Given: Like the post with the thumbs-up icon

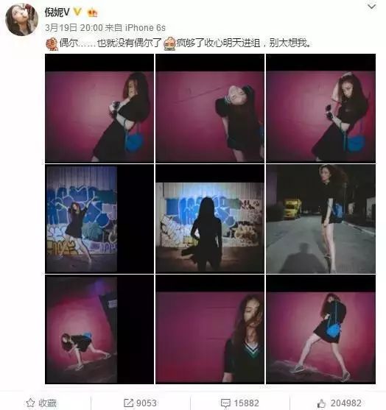Looking at the screenshot, I should pos(322,403).
